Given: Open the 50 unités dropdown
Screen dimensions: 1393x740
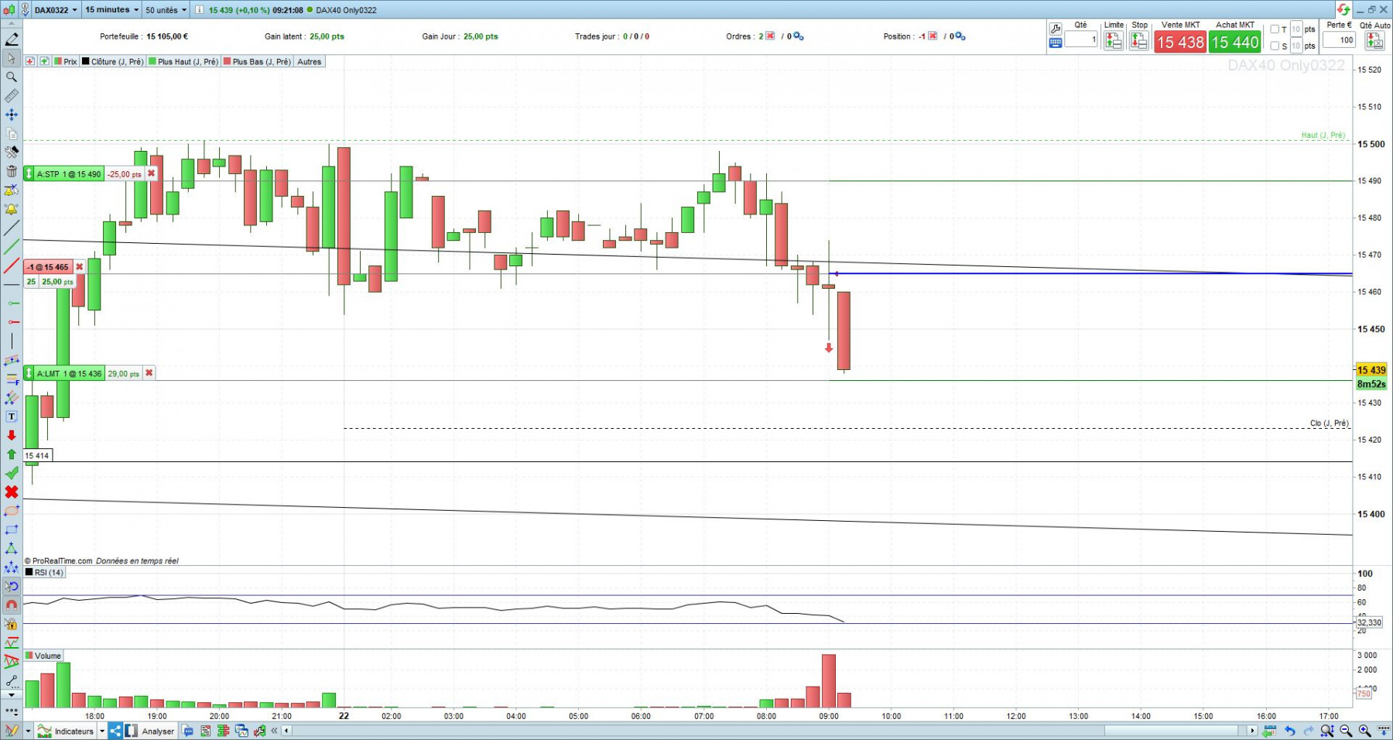Looking at the screenshot, I should (x=166, y=10).
